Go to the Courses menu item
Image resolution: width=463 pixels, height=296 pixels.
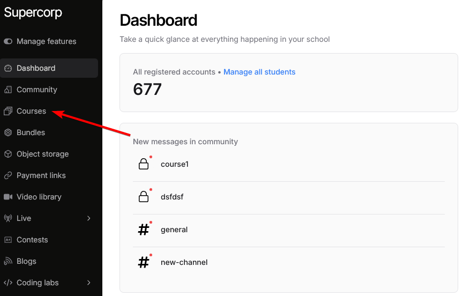click(31, 111)
